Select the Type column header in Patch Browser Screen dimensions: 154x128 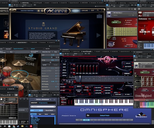[40, 114]
